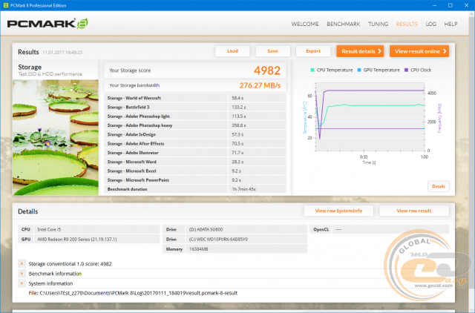Open the TUNING tab
The height and width of the screenshot is (313, 475).
tap(378, 24)
